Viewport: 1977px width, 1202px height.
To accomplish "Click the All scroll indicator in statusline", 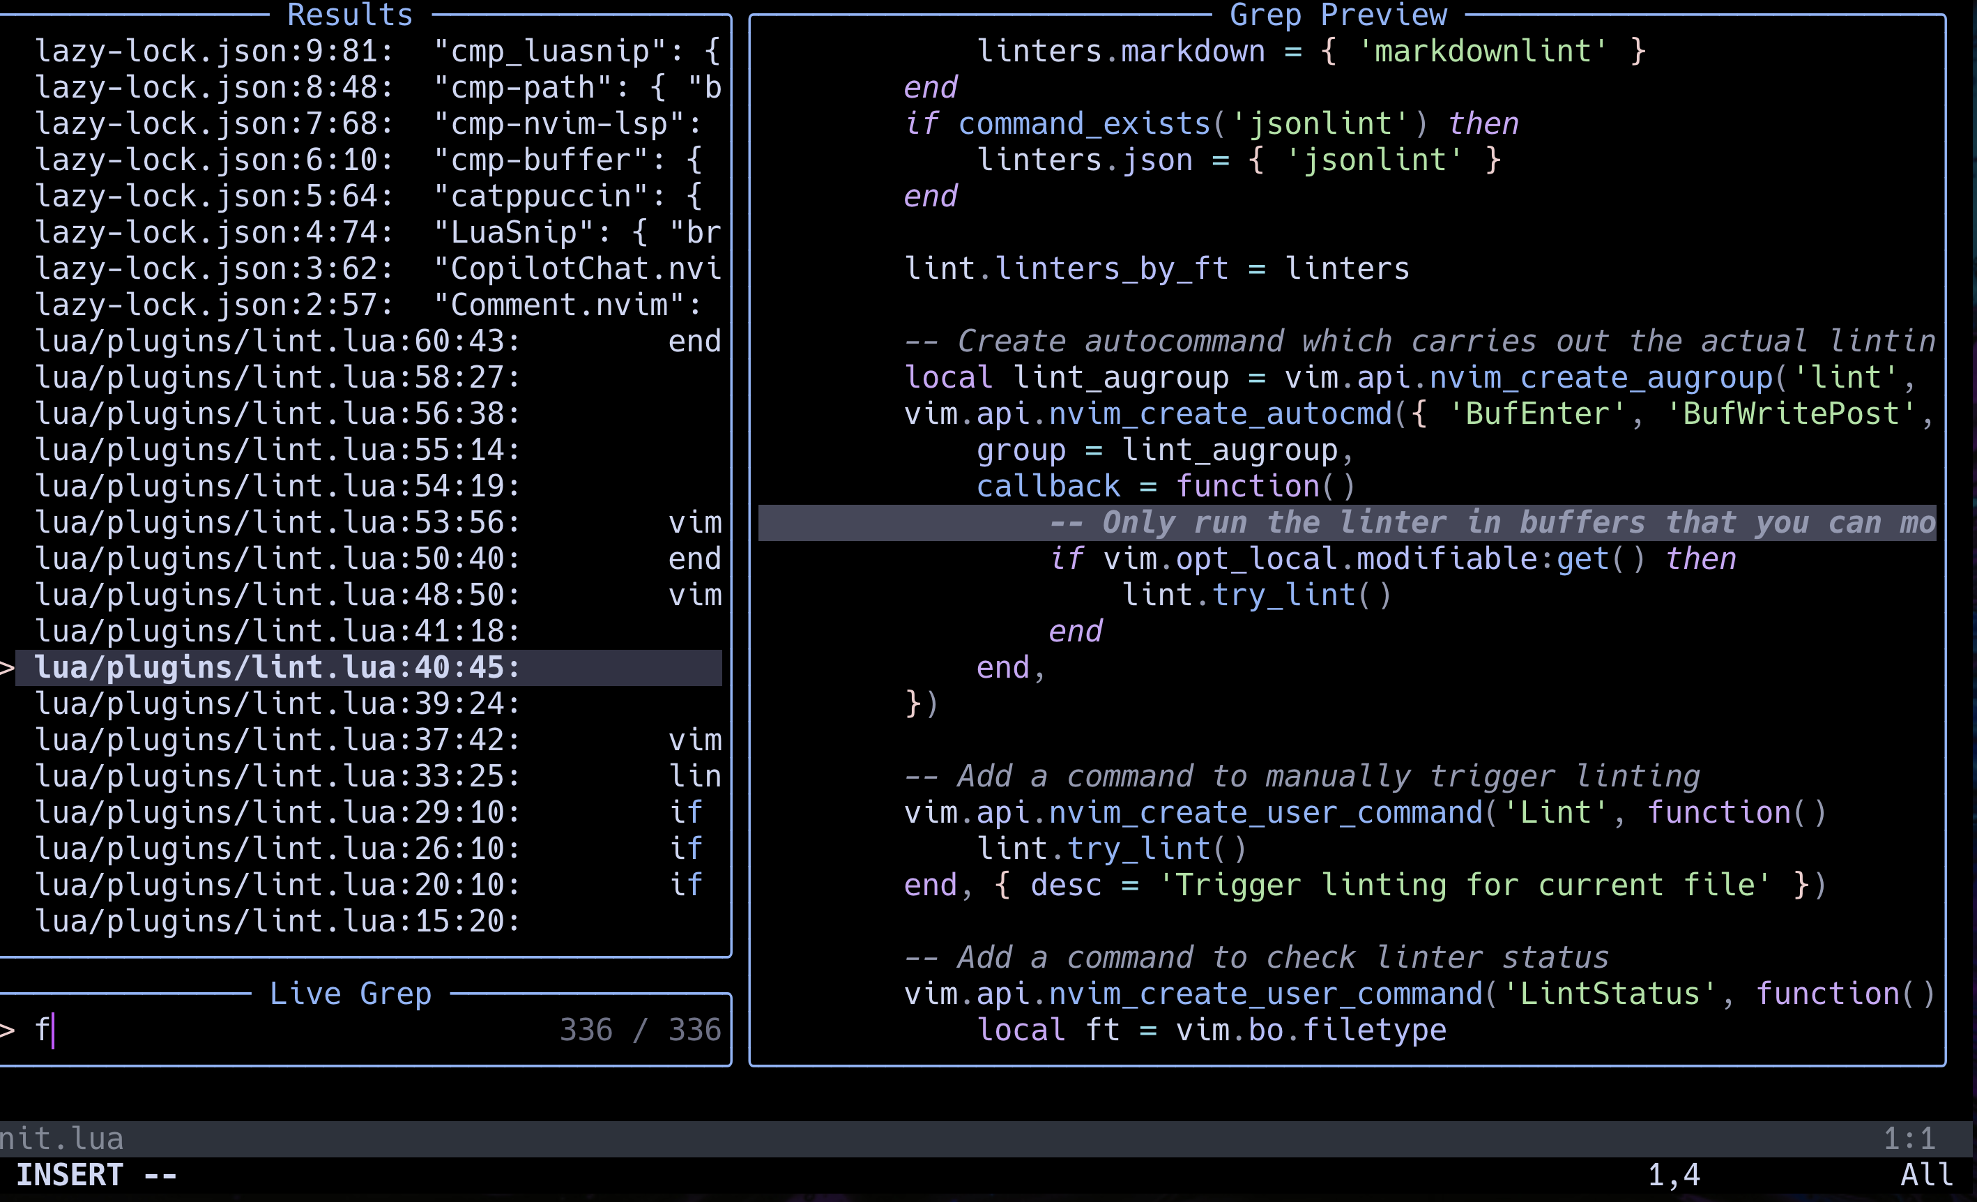I will [1928, 1174].
